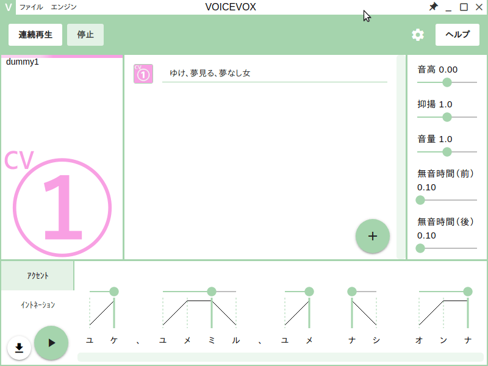Open the エンジン menu
The image size is (488, 366).
(63, 7)
